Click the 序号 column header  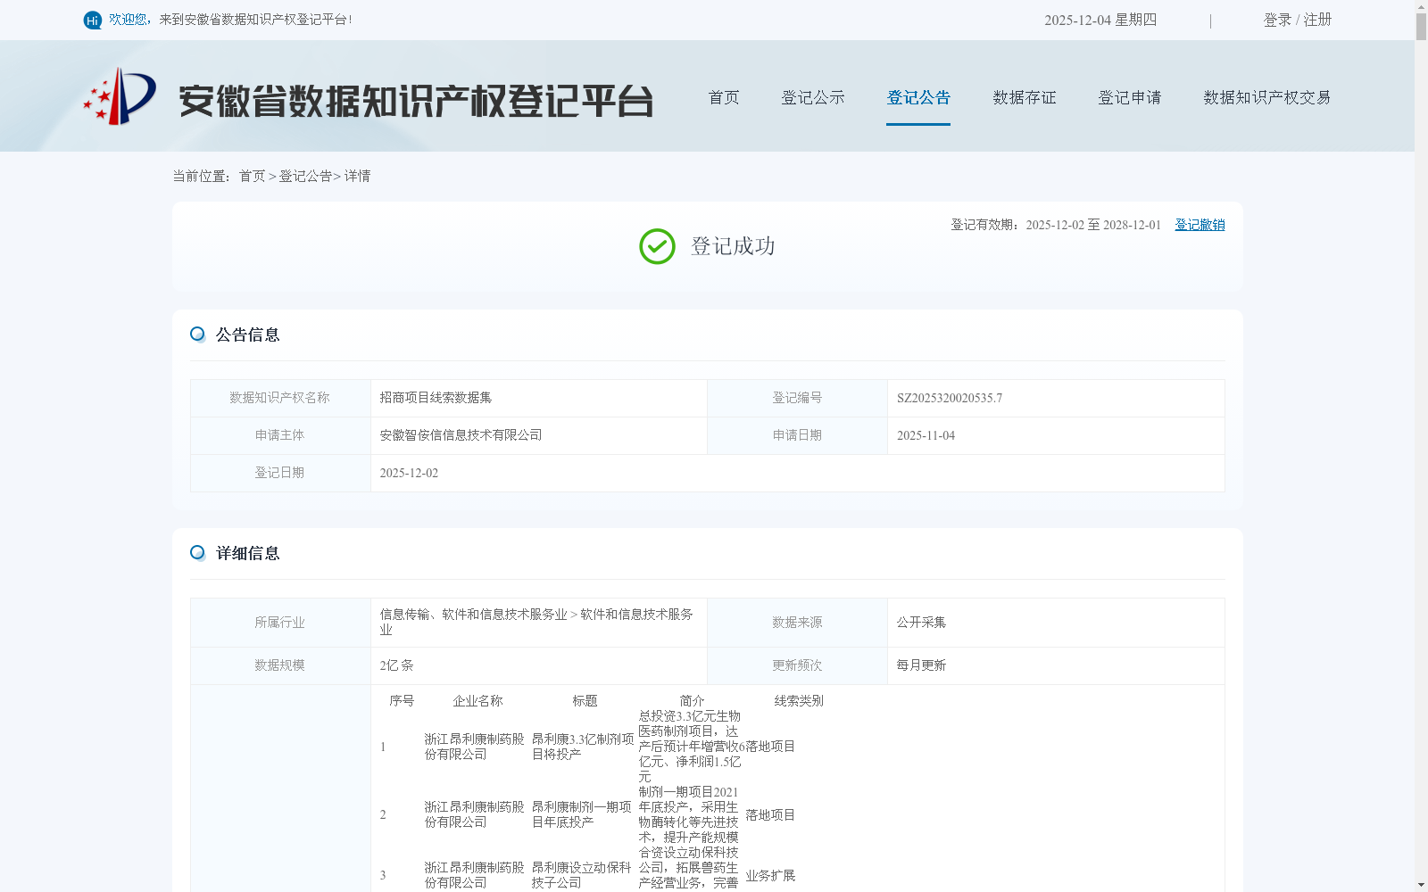click(x=402, y=701)
